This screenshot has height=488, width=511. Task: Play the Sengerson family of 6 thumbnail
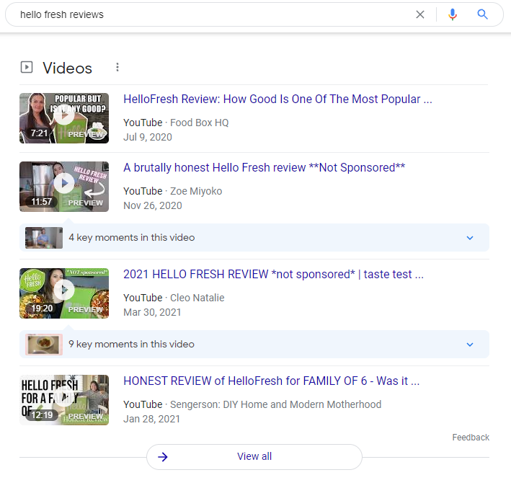coord(64,399)
